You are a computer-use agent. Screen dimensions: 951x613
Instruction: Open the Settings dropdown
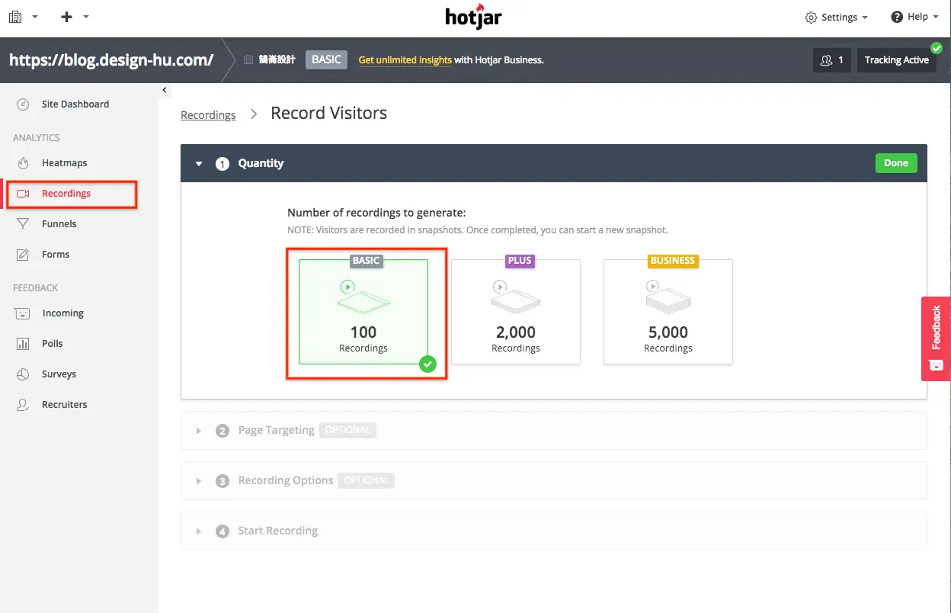tap(837, 17)
